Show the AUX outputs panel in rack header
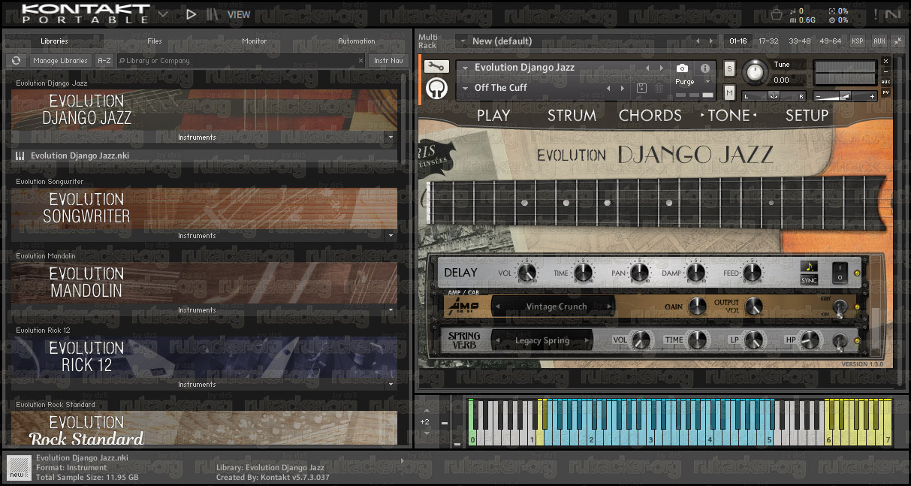Screen dimensions: 911x486 pos(879,41)
